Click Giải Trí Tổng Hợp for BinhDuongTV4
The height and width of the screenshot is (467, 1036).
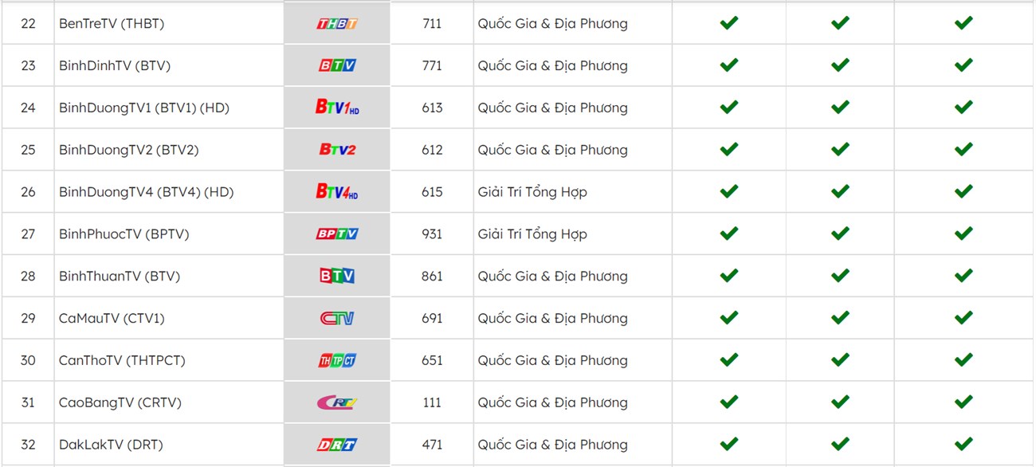coord(532,192)
